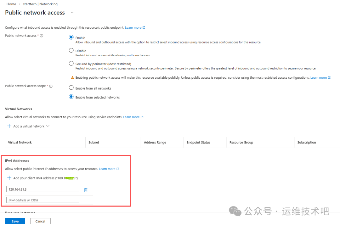340x225 pixels.
Task: Delete the 120.164.81.3 IP address entry
Action: [86, 190]
